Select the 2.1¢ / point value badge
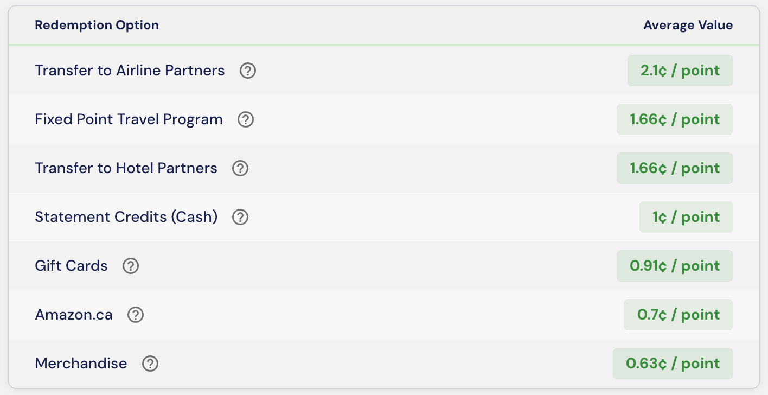The height and width of the screenshot is (395, 768). click(680, 71)
